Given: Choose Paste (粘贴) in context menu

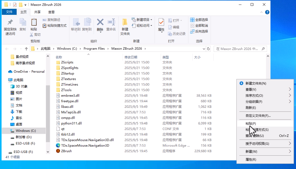Looking at the screenshot, I should pos(265,124).
